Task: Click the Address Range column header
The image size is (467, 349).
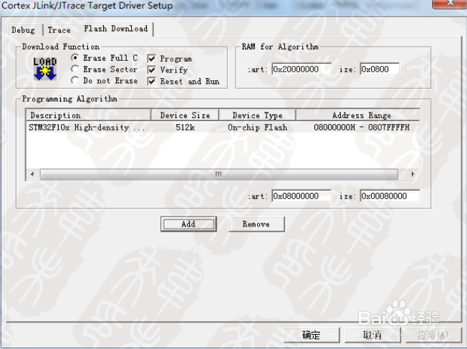Action: 358,115
